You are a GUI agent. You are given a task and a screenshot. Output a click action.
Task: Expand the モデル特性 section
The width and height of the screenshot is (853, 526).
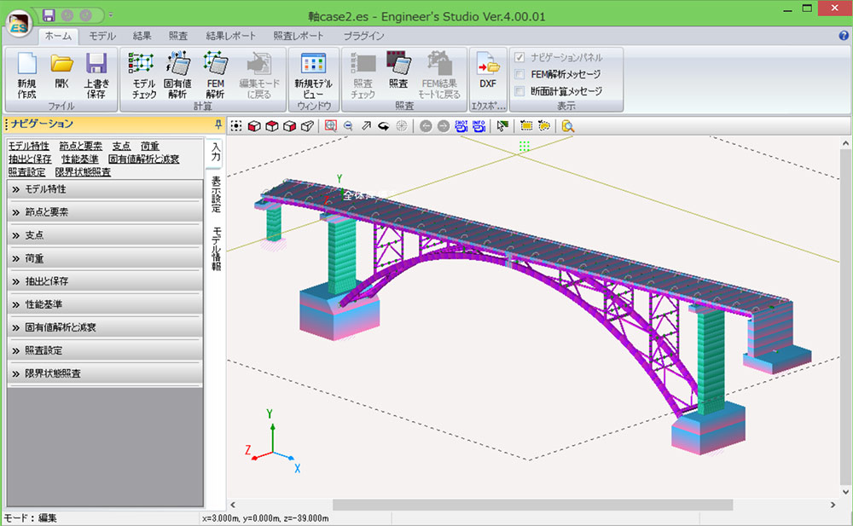coord(104,188)
